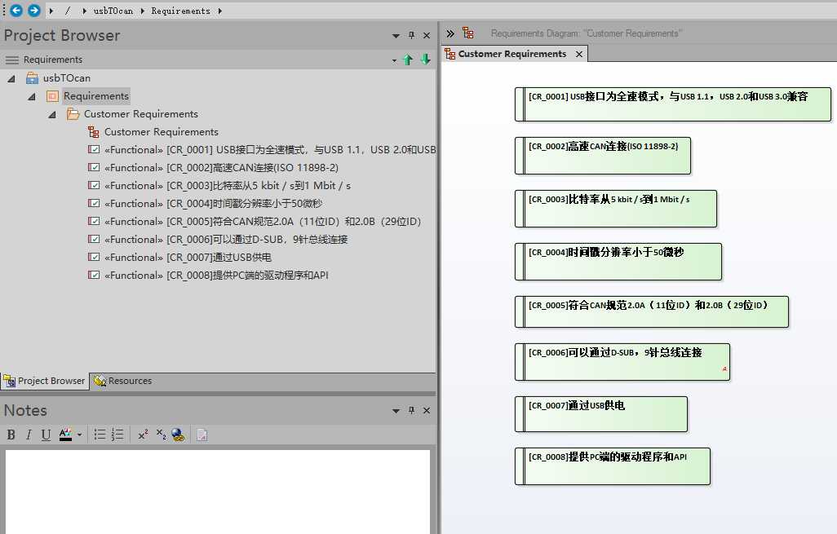
Task: Select CR_0001 requirement in Project Browser
Action: point(270,150)
